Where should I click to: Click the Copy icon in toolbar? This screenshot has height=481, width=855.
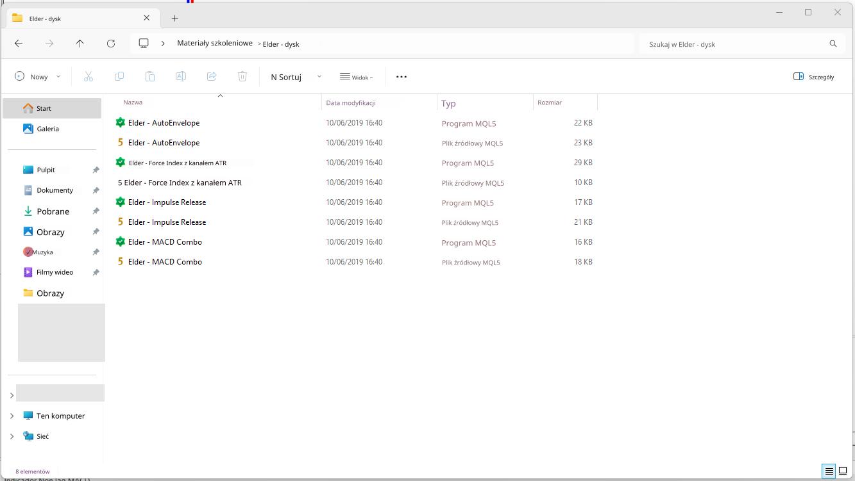119,76
